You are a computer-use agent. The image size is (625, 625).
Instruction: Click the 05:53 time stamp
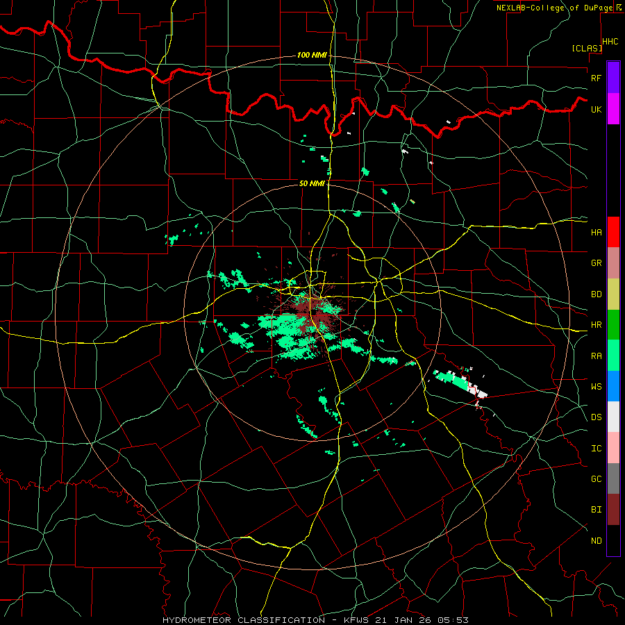point(453,620)
